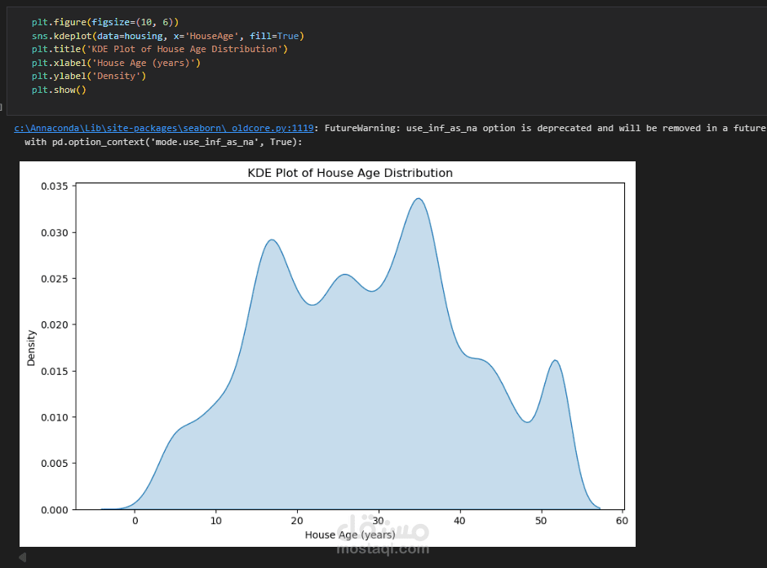Image resolution: width=767 pixels, height=568 pixels.
Task: Open the seaborn _oldcore.py:1119 file link
Action: pyautogui.click(x=164, y=128)
